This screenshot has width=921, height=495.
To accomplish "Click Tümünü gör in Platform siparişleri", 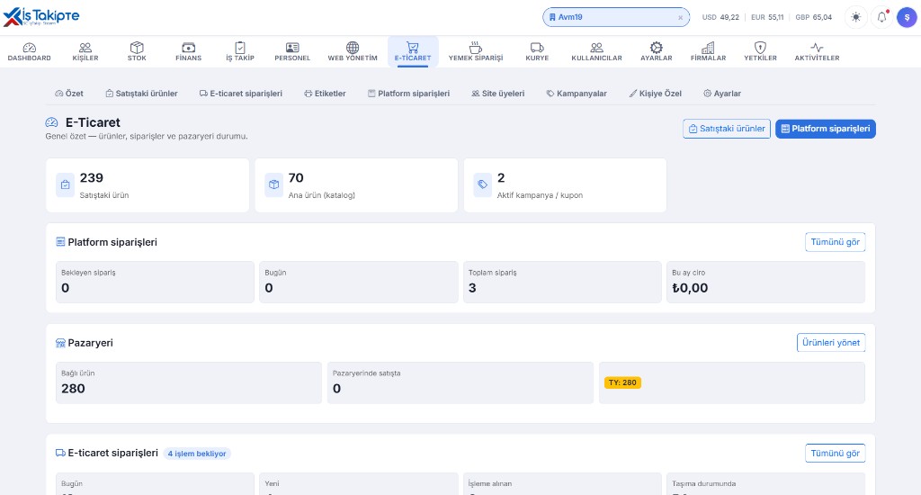I will tap(835, 242).
